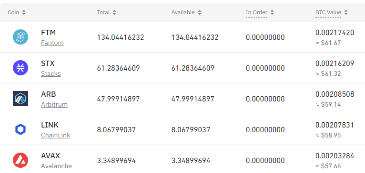
Task: Click AVAX total 3.34899694
Action: point(116,161)
